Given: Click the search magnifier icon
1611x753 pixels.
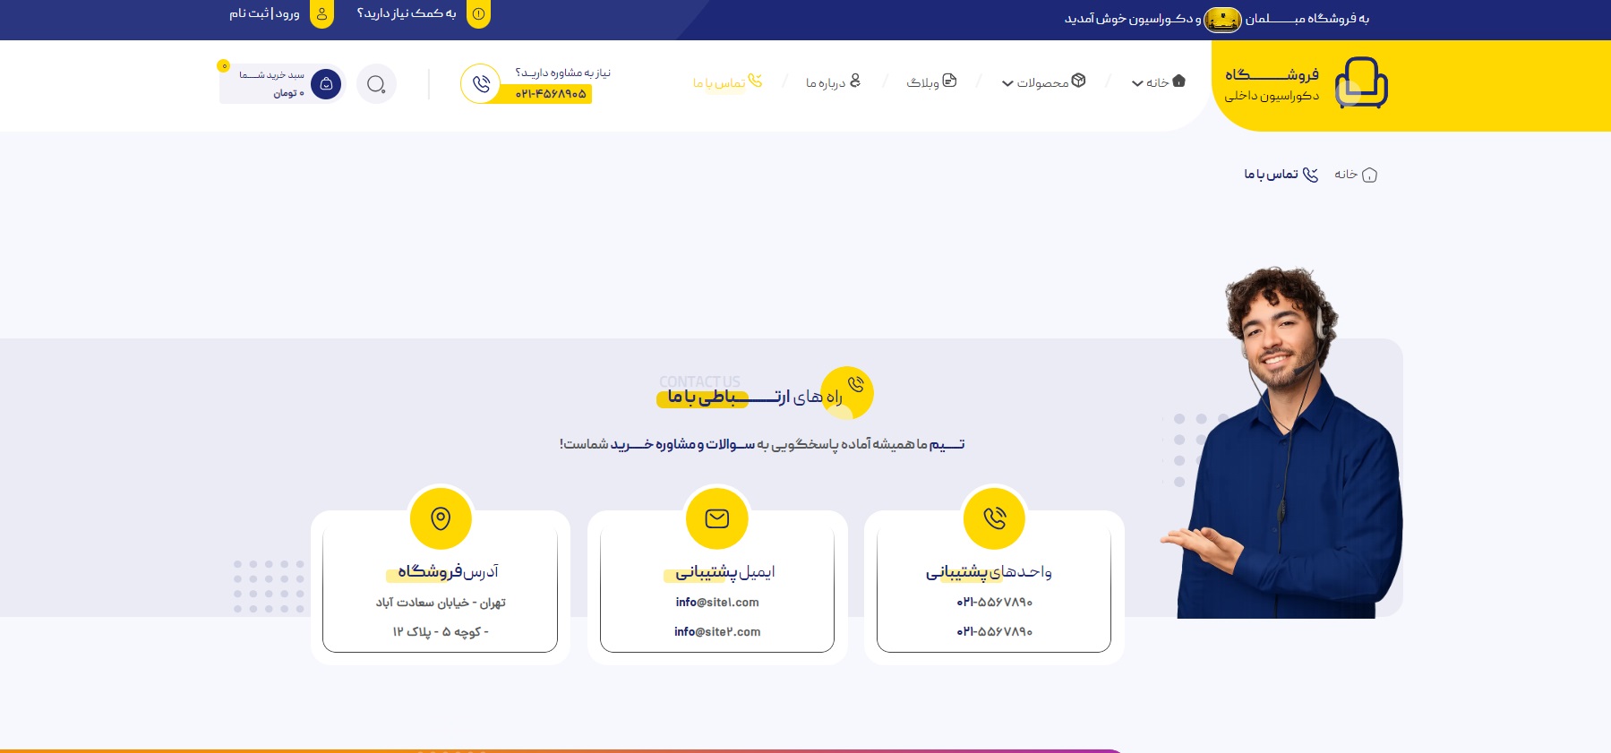Looking at the screenshot, I should [376, 84].
